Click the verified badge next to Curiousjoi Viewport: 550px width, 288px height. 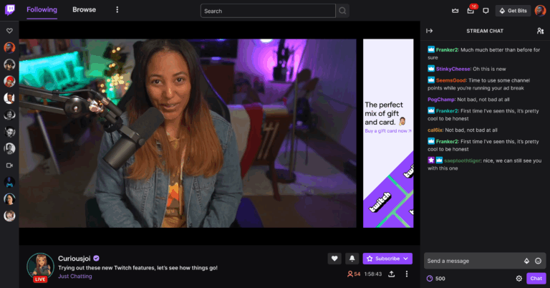[x=97, y=259]
